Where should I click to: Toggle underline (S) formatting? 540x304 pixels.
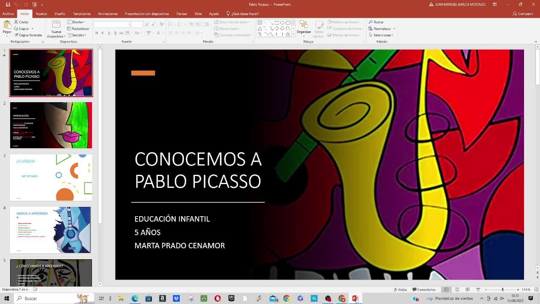point(109,33)
